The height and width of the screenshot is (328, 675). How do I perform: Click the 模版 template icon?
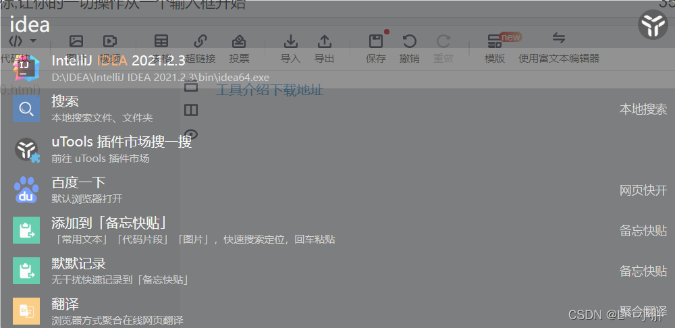tap(495, 41)
